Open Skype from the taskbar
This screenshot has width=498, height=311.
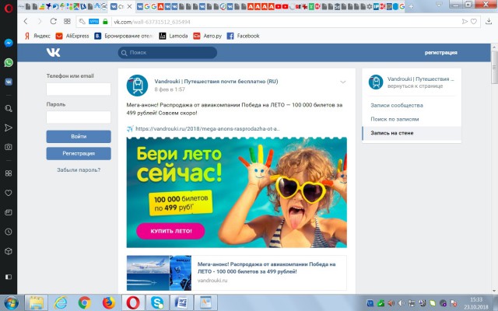pos(157,302)
